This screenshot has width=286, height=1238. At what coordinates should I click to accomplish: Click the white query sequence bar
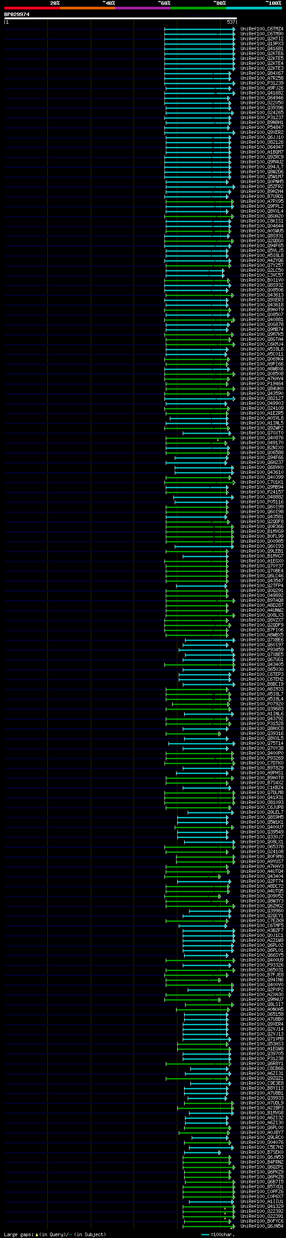(x=121, y=18)
